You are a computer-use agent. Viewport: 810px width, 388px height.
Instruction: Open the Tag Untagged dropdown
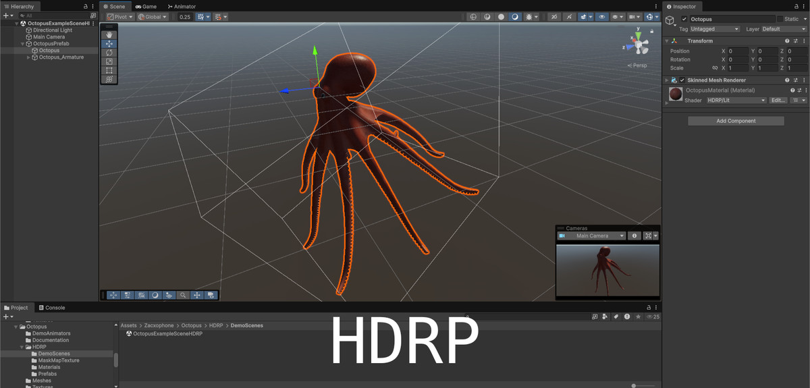tap(715, 29)
